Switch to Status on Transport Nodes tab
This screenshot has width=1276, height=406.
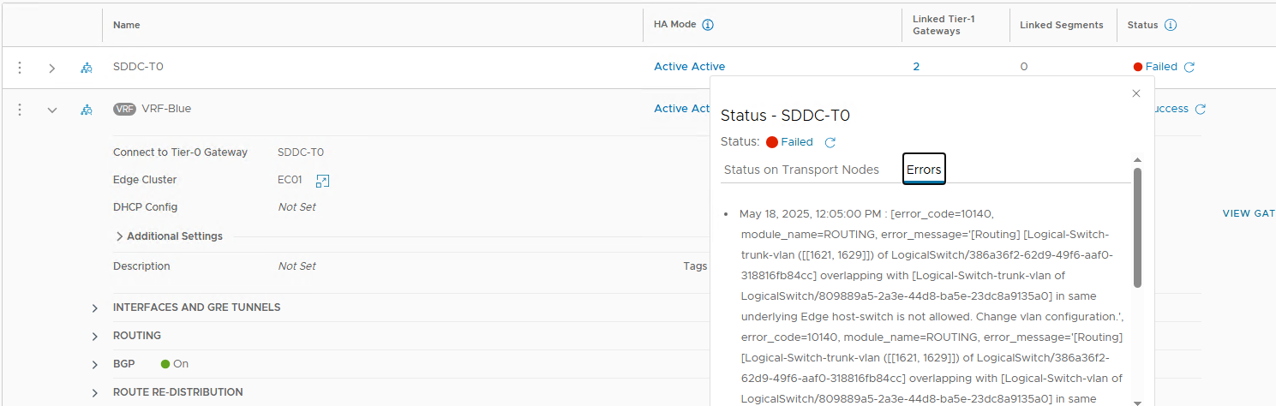coord(801,170)
